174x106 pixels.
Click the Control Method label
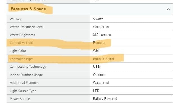21,43
